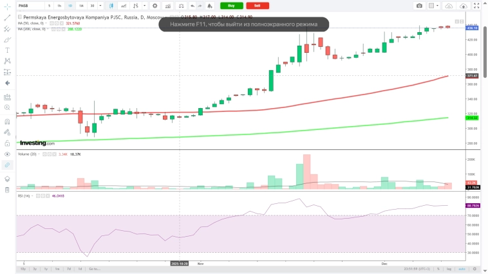Image resolution: width=488 pixels, height=274 pixels.
Task: Take a chart snapshot with camera icon
Action: pos(419,6)
